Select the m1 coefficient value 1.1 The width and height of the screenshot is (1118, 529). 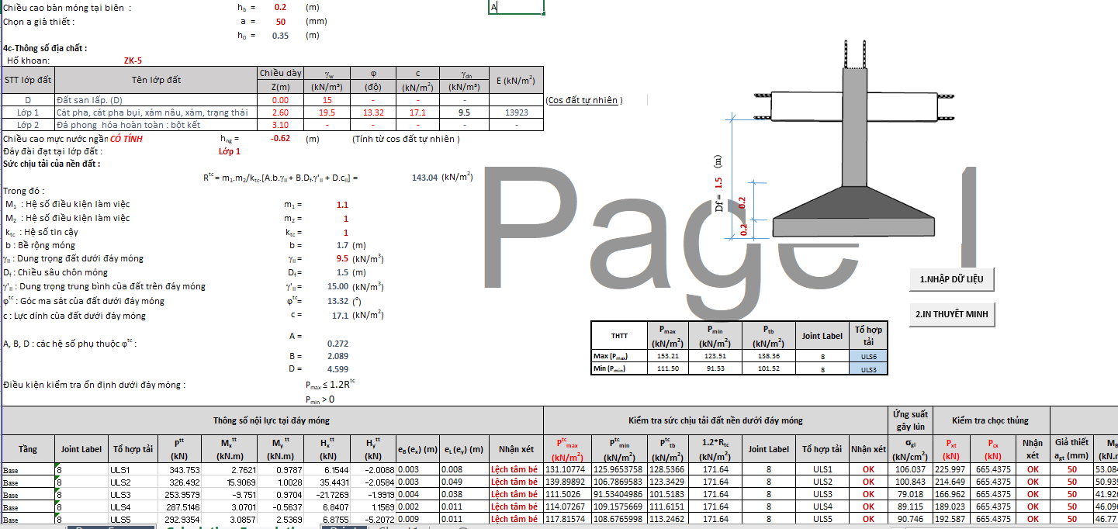[342, 205]
